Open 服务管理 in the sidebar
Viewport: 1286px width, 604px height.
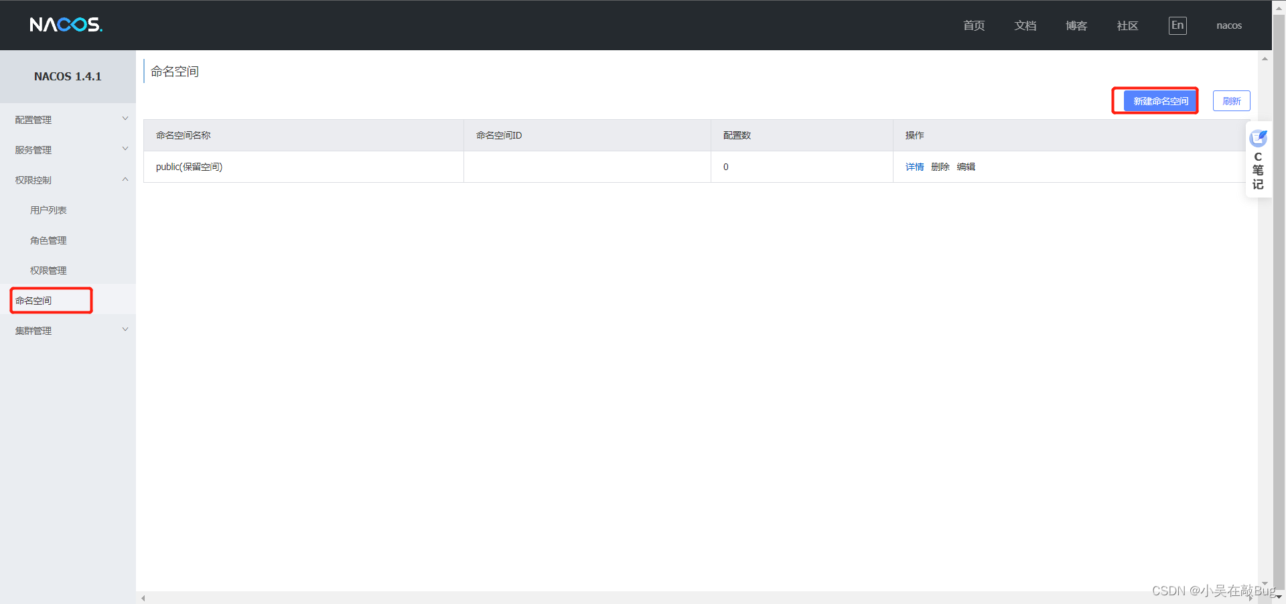pyautogui.click(x=33, y=150)
